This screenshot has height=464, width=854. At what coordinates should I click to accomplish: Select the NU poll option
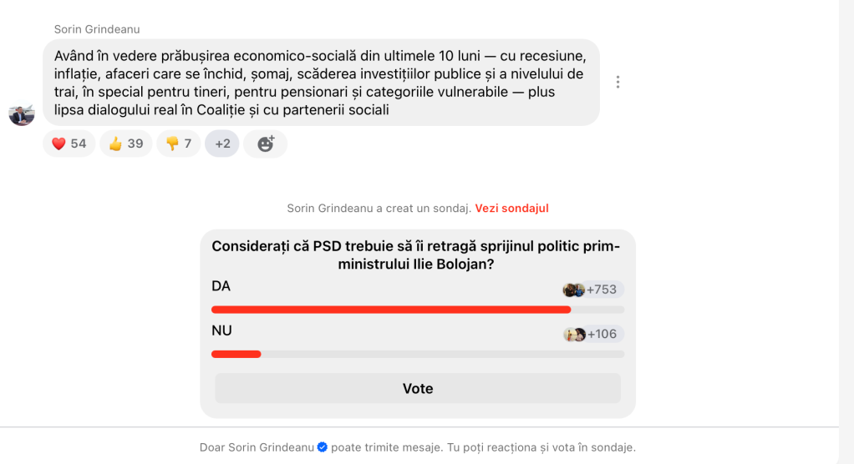(x=221, y=330)
